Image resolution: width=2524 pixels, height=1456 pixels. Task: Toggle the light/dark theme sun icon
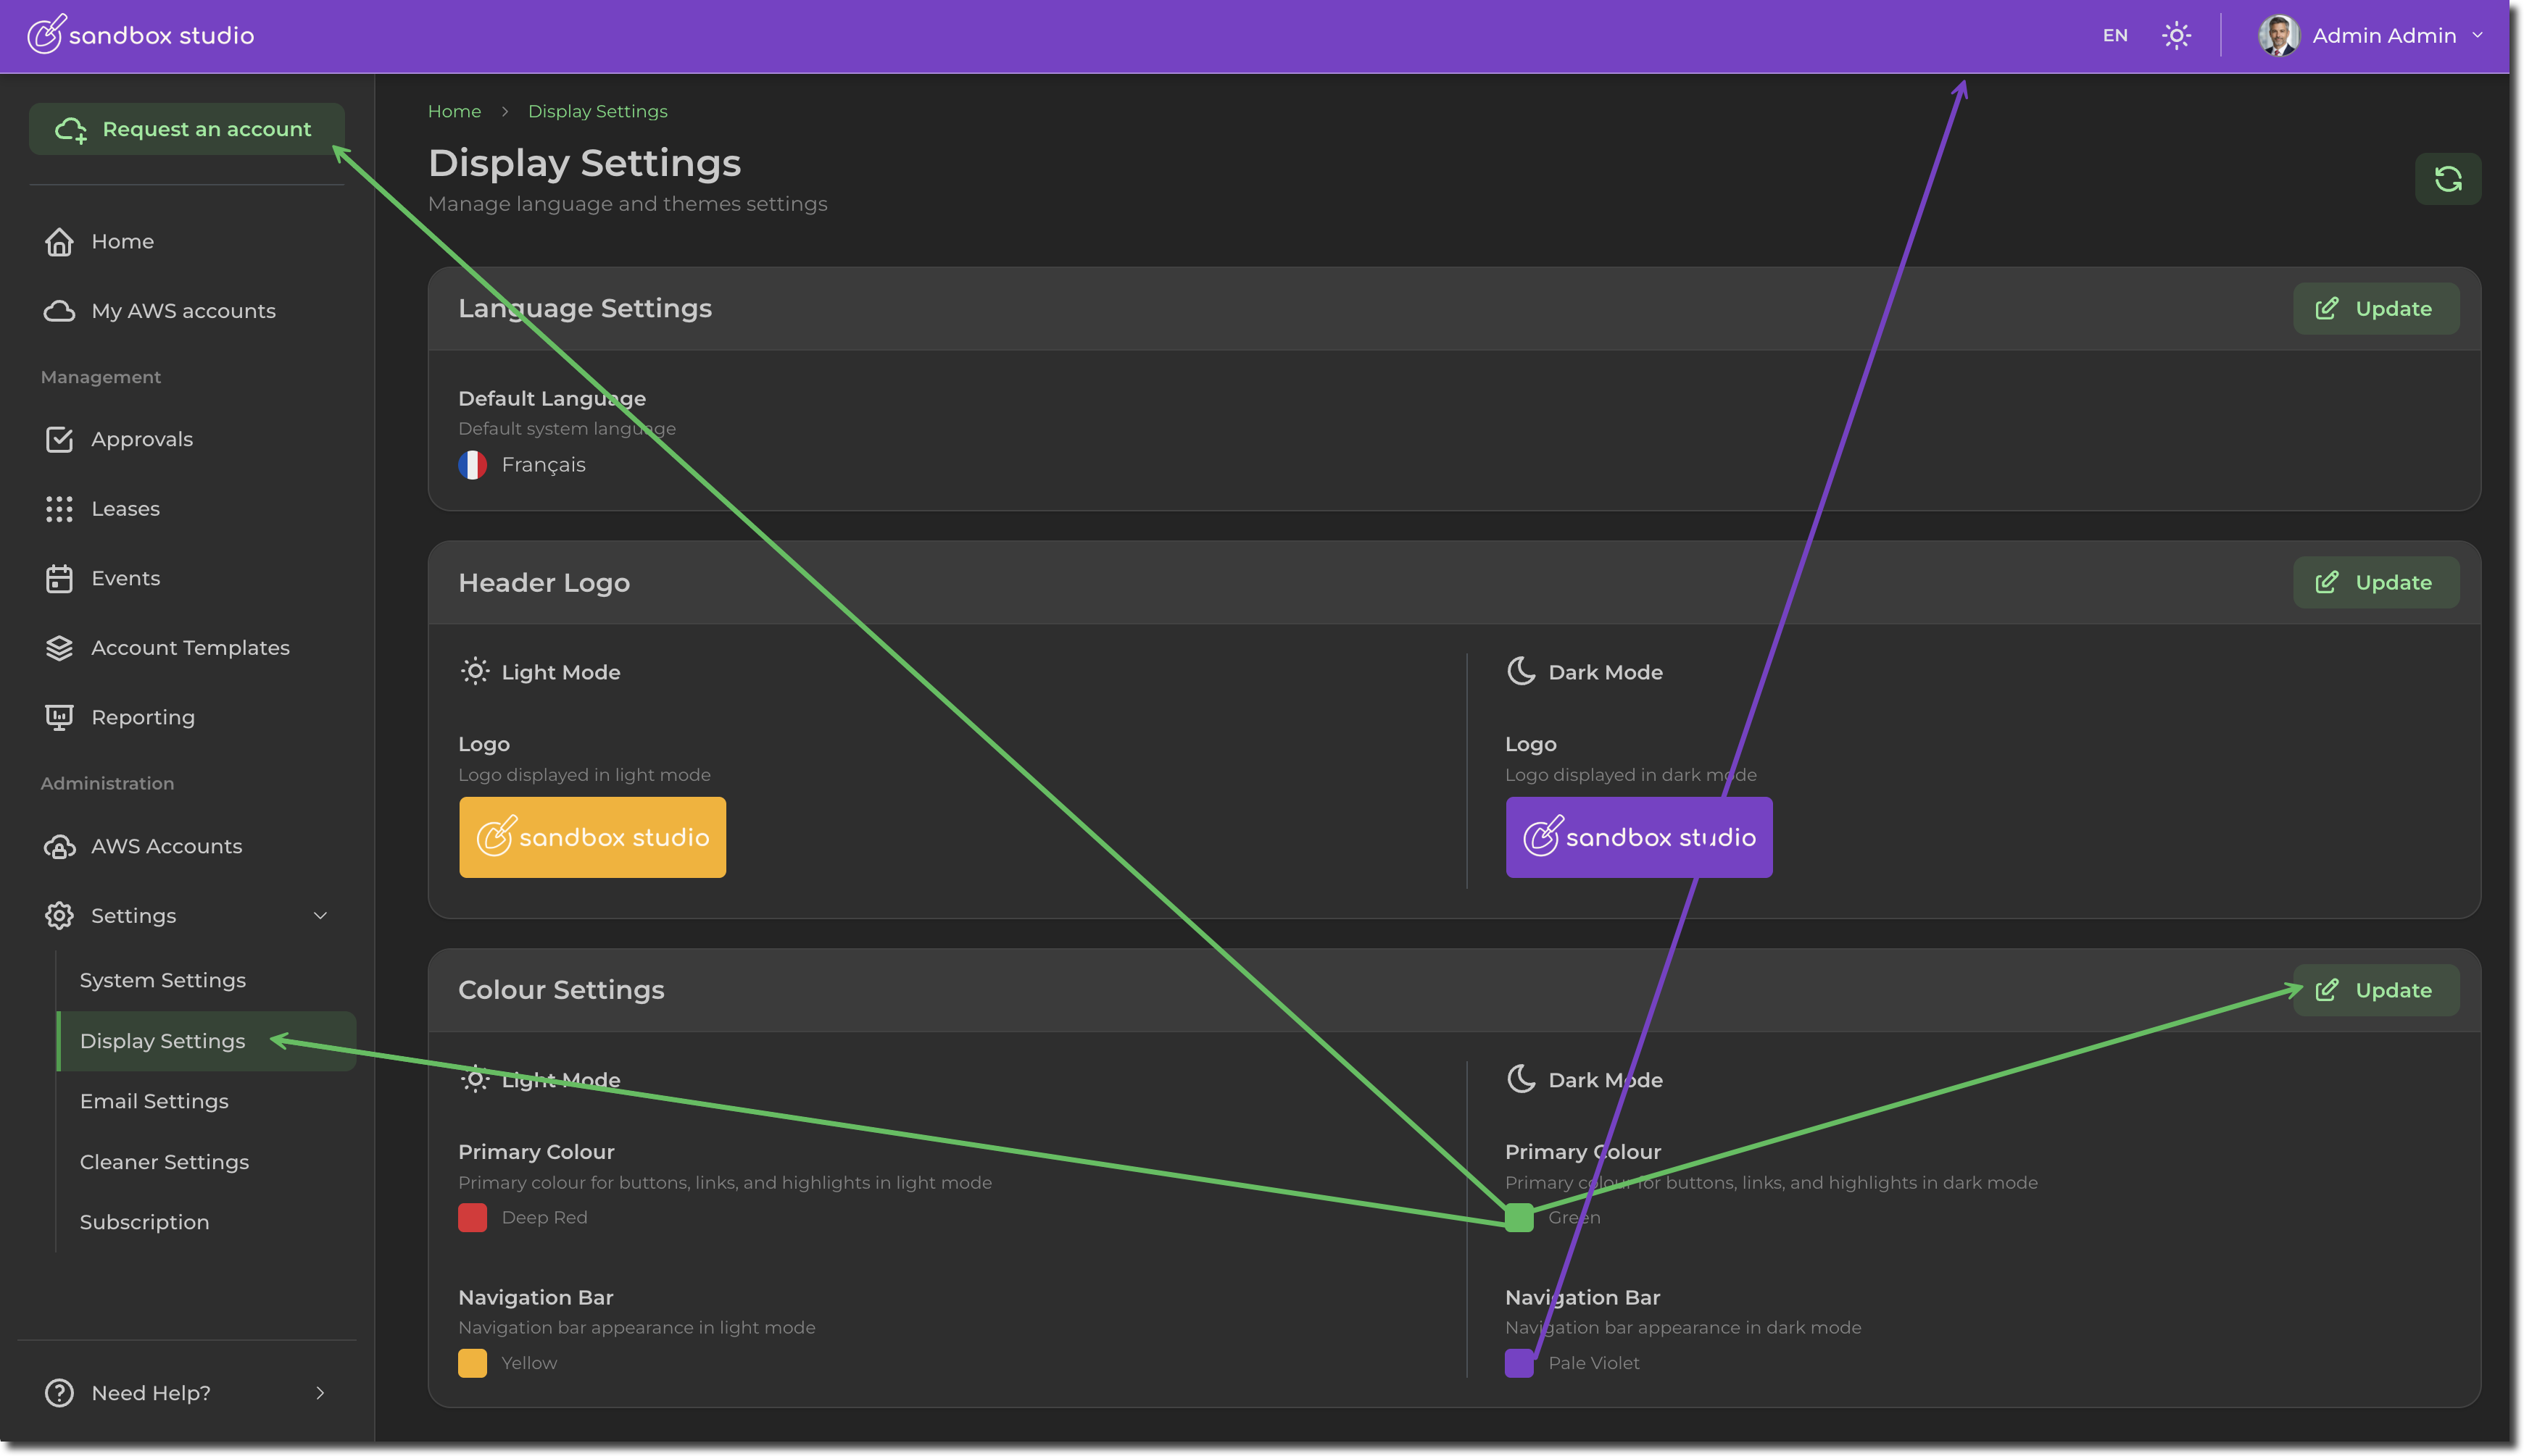pyautogui.click(x=2176, y=36)
